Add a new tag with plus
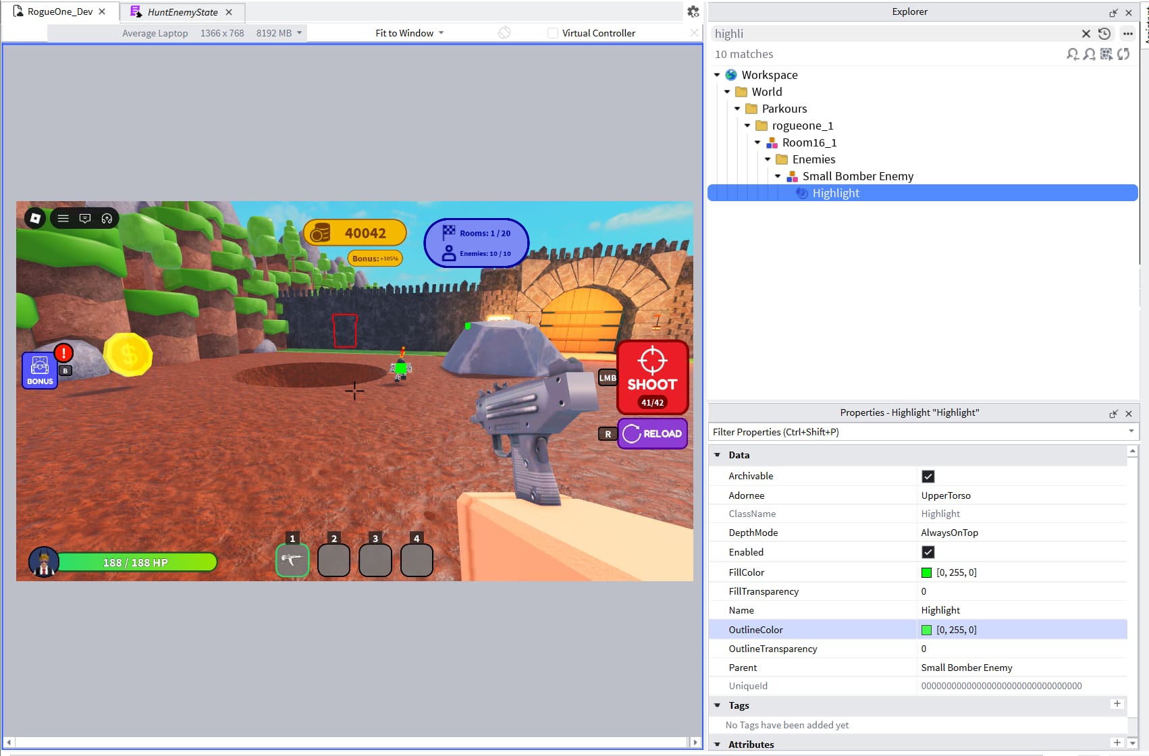1149x756 pixels. (x=1117, y=703)
